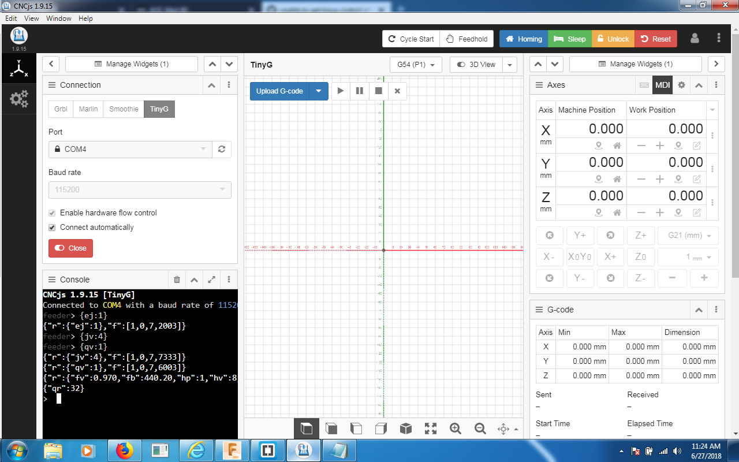Screen dimensions: 739x462
Task: Open the MDI panel in Axes
Action: pos(662,85)
